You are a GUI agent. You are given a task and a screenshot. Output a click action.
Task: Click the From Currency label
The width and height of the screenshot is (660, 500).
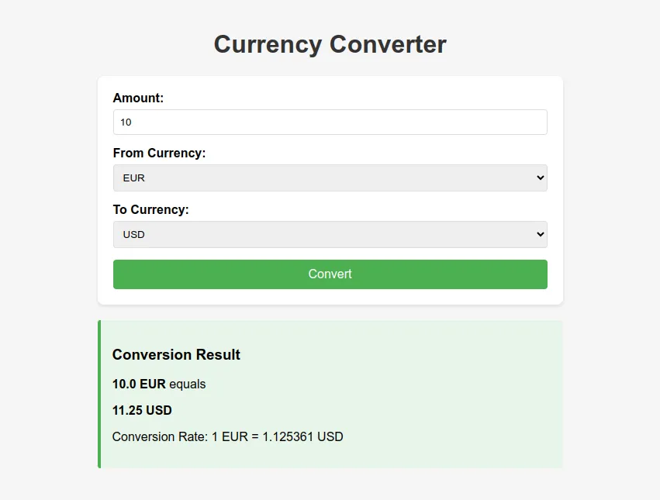(x=159, y=153)
